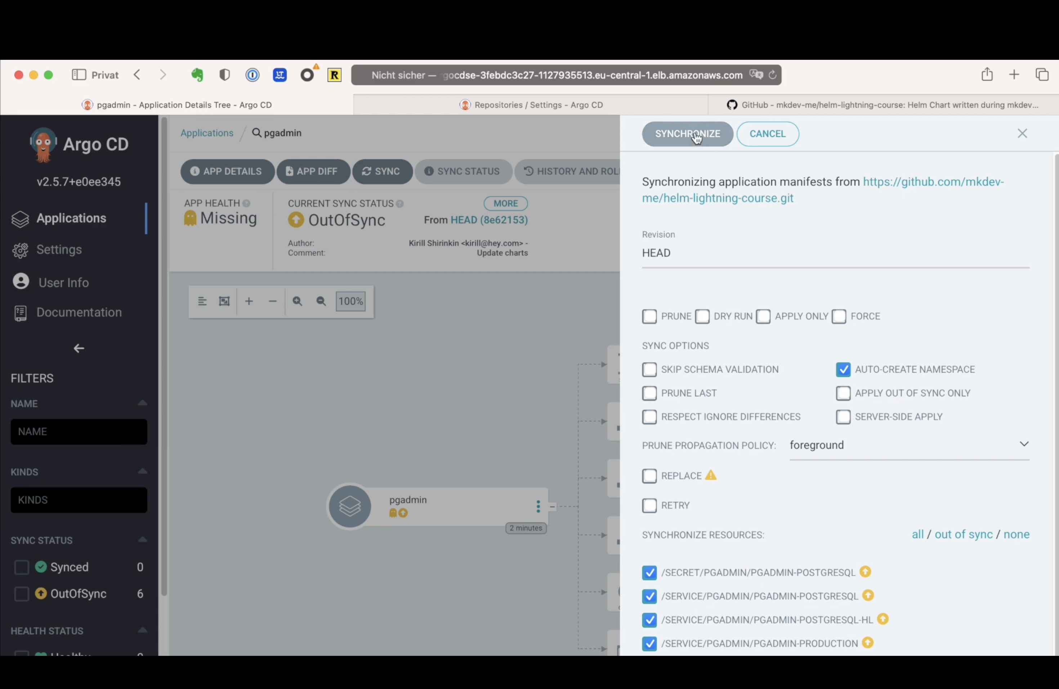
Task: Click the pgadmin node icon in tree
Action: [350, 506]
